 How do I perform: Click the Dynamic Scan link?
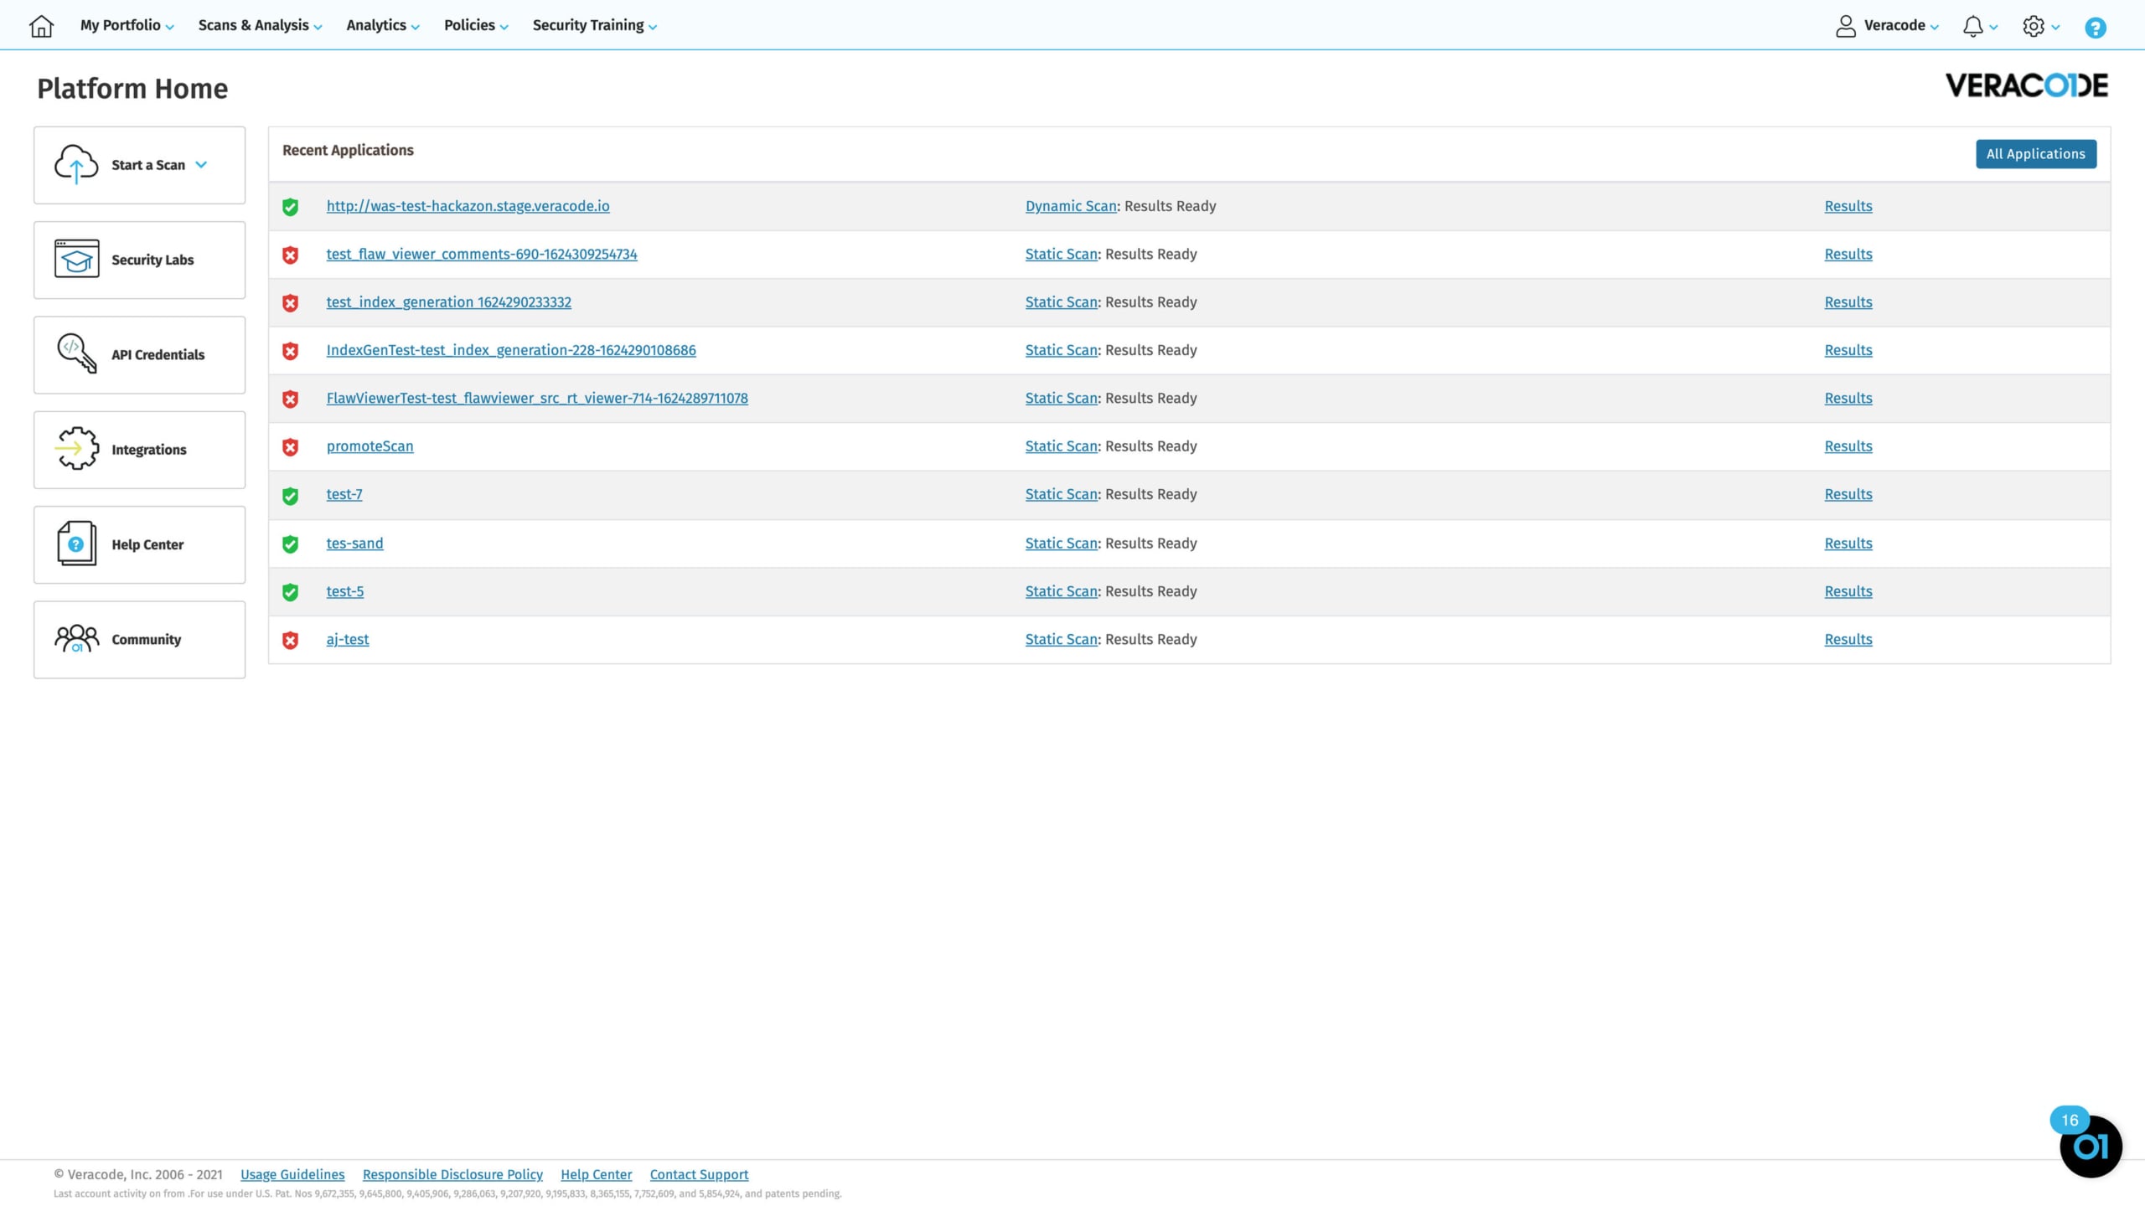pyautogui.click(x=1071, y=206)
